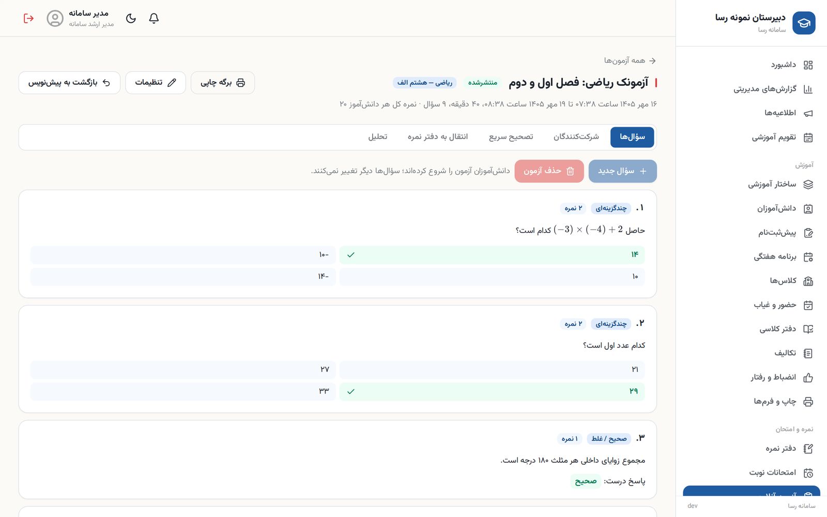This screenshot has width=827, height=517.
Task: Select answer option ۱۴ in question 1
Action: point(492,255)
